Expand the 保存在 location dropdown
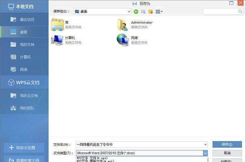This screenshot has height=162, width=246. point(129,12)
